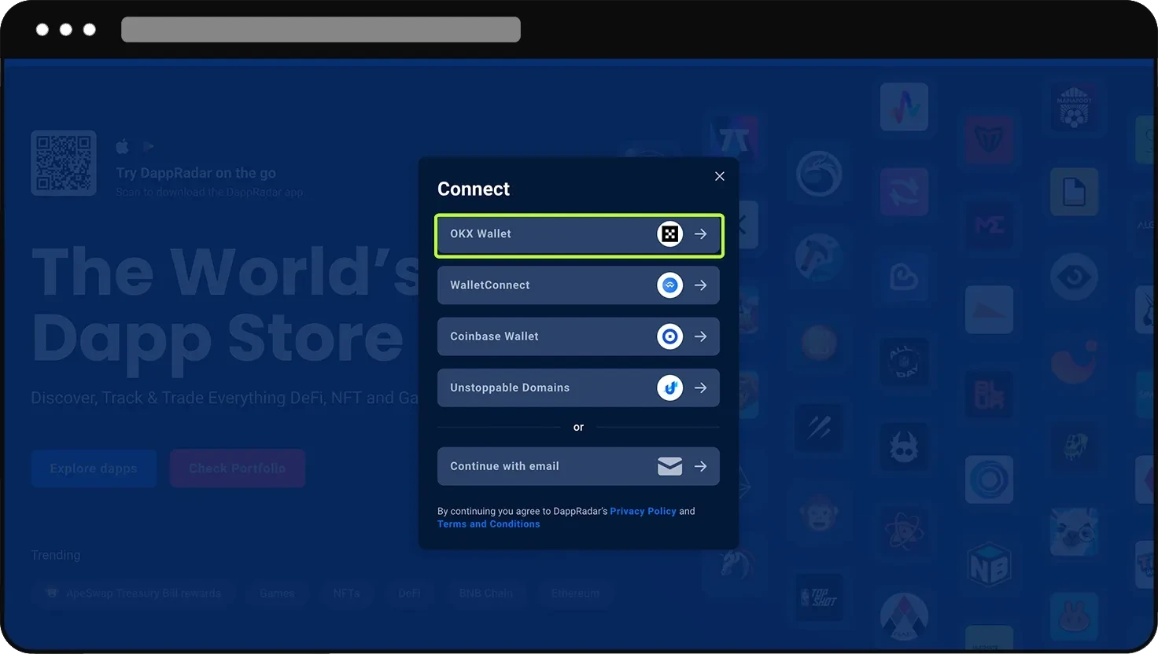Click the ML logo dapp tile
Viewport: 1158px width, 654px height.
click(x=989, y=225)
